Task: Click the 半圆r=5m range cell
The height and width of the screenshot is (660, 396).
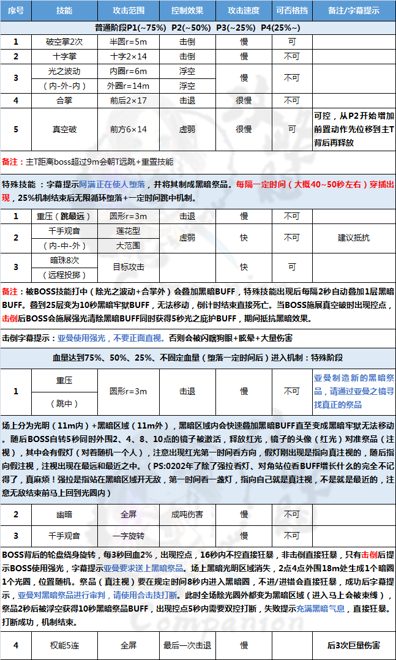Action: click(128, 42)
